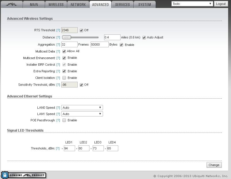Open the Tools dropdown
The width and height of the screenshot is (231, 179).
192,4
